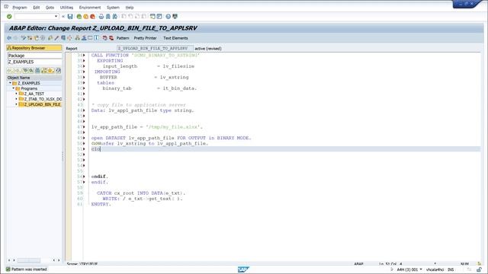The height and width of the screenshot is (274, 488).
Task: Click the orange Exit icon
Action: 85,17
